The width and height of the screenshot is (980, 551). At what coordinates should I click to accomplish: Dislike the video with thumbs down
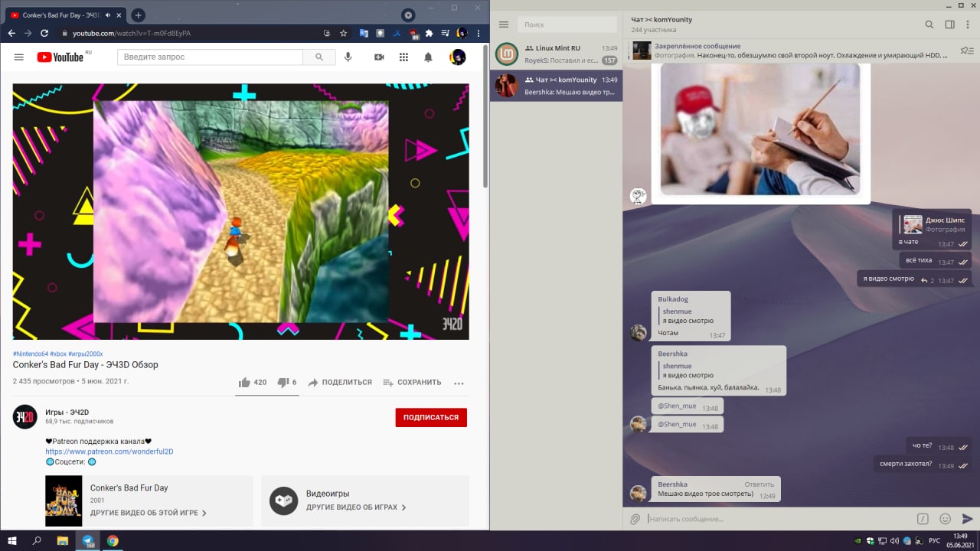(287, 383)
